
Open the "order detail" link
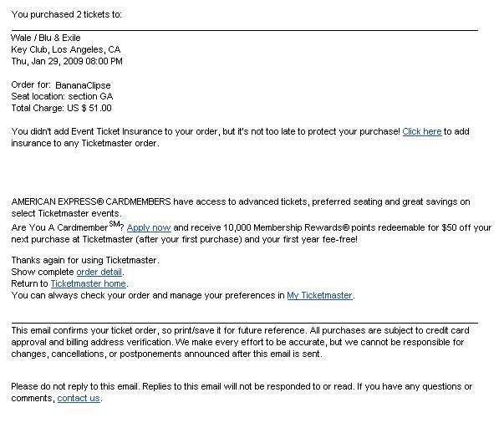99,273
